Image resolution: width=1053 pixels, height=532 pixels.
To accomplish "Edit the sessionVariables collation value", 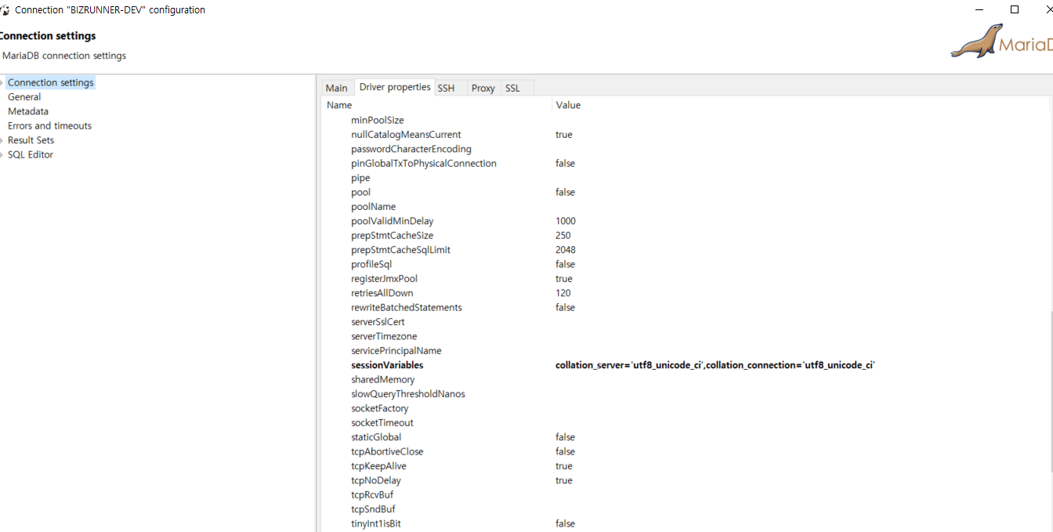I will pyautogui.click(x=715, y=365).
